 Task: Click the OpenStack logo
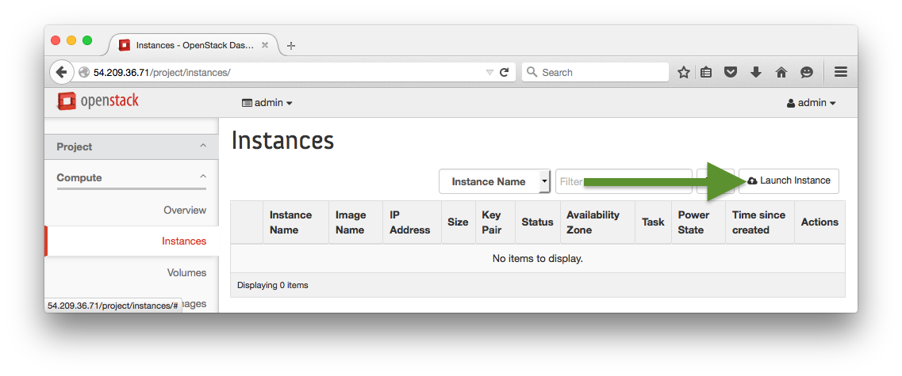coord(98,101)
